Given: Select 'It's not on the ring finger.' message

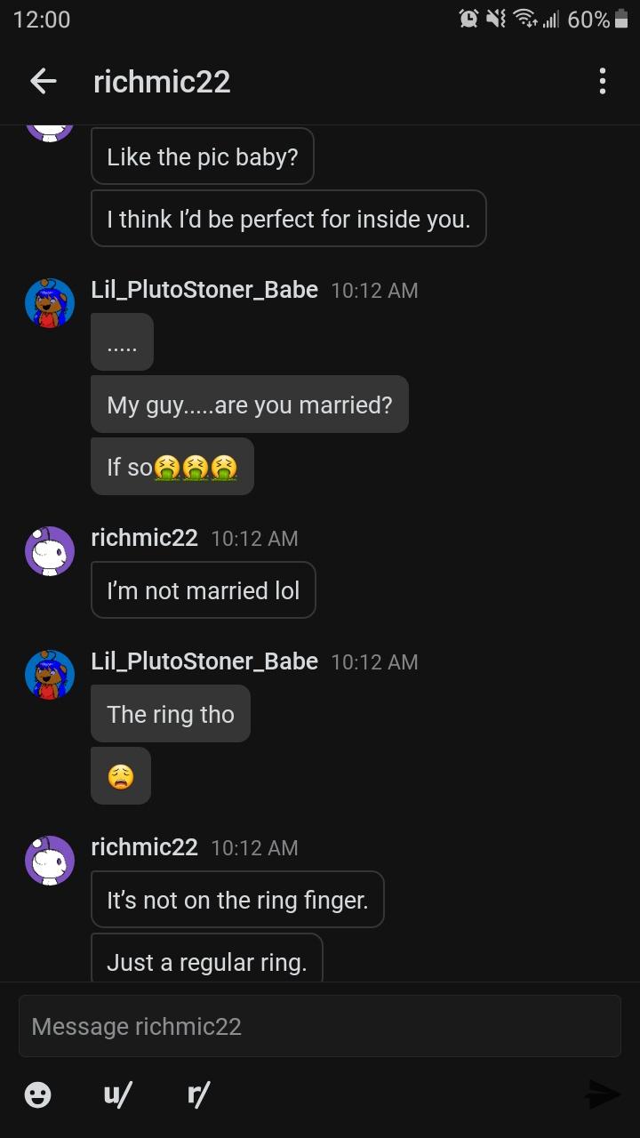Looking at the screenshot, I should coord(237,900).
